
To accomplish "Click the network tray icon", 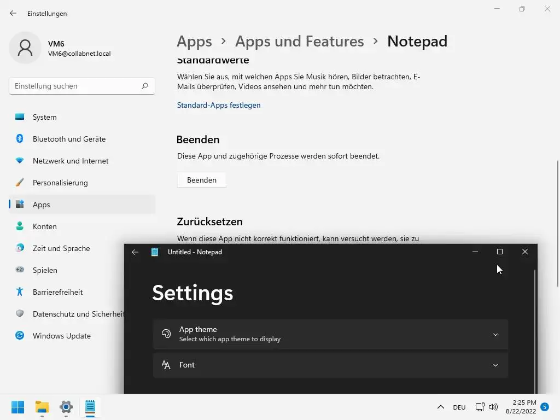I will (x=480, y=407).
